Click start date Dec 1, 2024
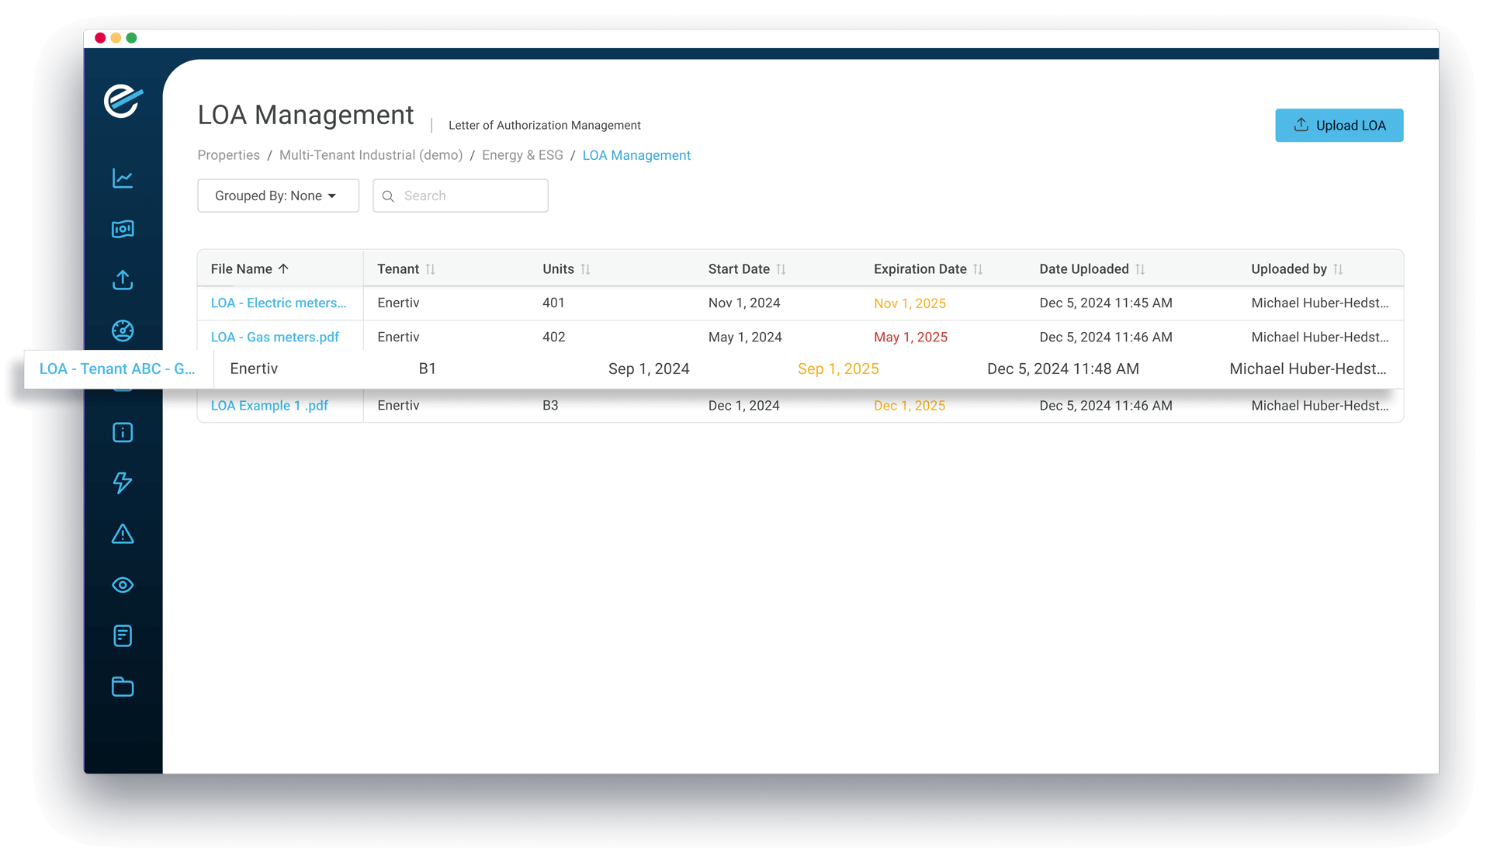The width and height of the screenshot is (1490, 862). point(743,405)
